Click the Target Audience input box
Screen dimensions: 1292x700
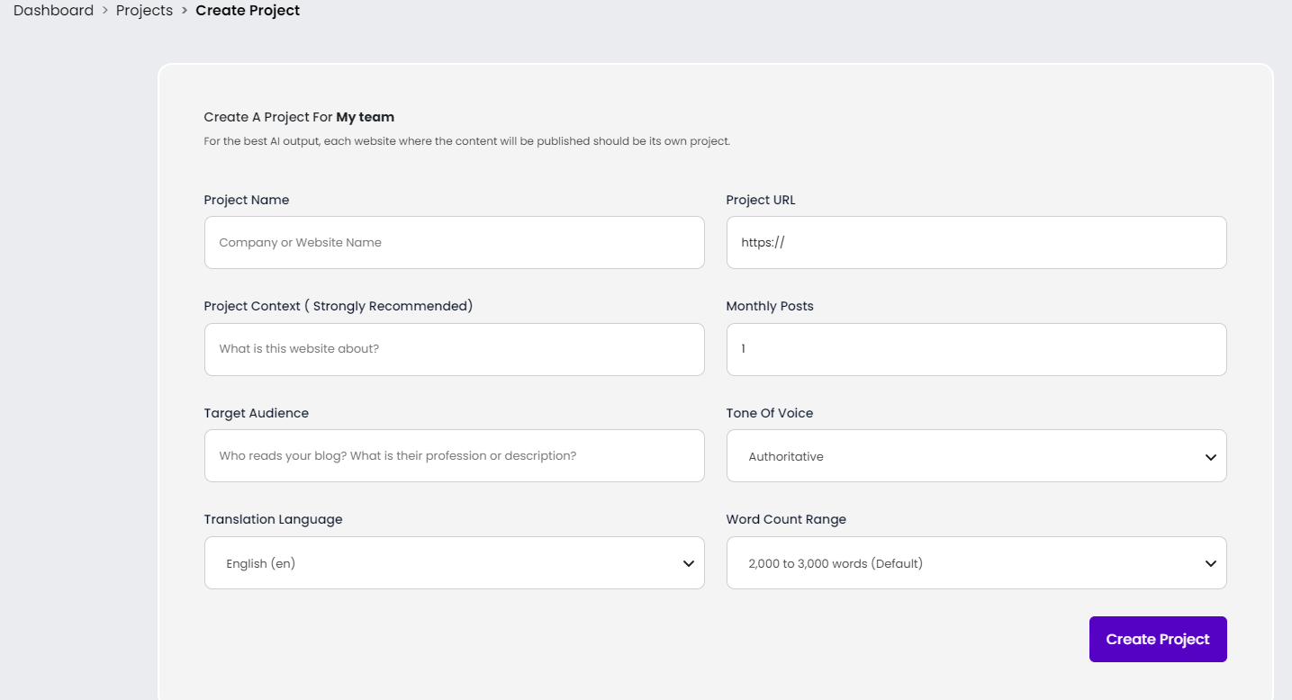454,455
